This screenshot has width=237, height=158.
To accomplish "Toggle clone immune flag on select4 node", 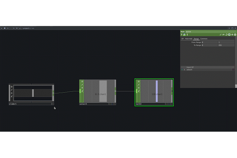I will 82,85.
